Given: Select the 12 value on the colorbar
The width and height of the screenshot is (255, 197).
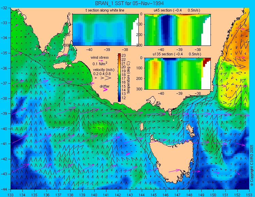Looking at the screenshot, I should click(124, 98).
